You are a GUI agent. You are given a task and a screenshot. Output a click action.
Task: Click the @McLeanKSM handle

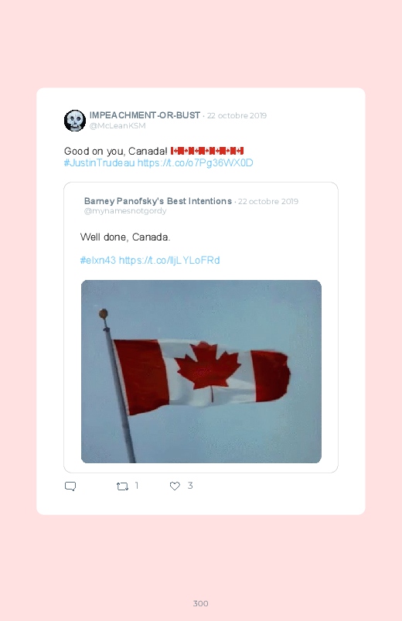(x=118, y=125)
